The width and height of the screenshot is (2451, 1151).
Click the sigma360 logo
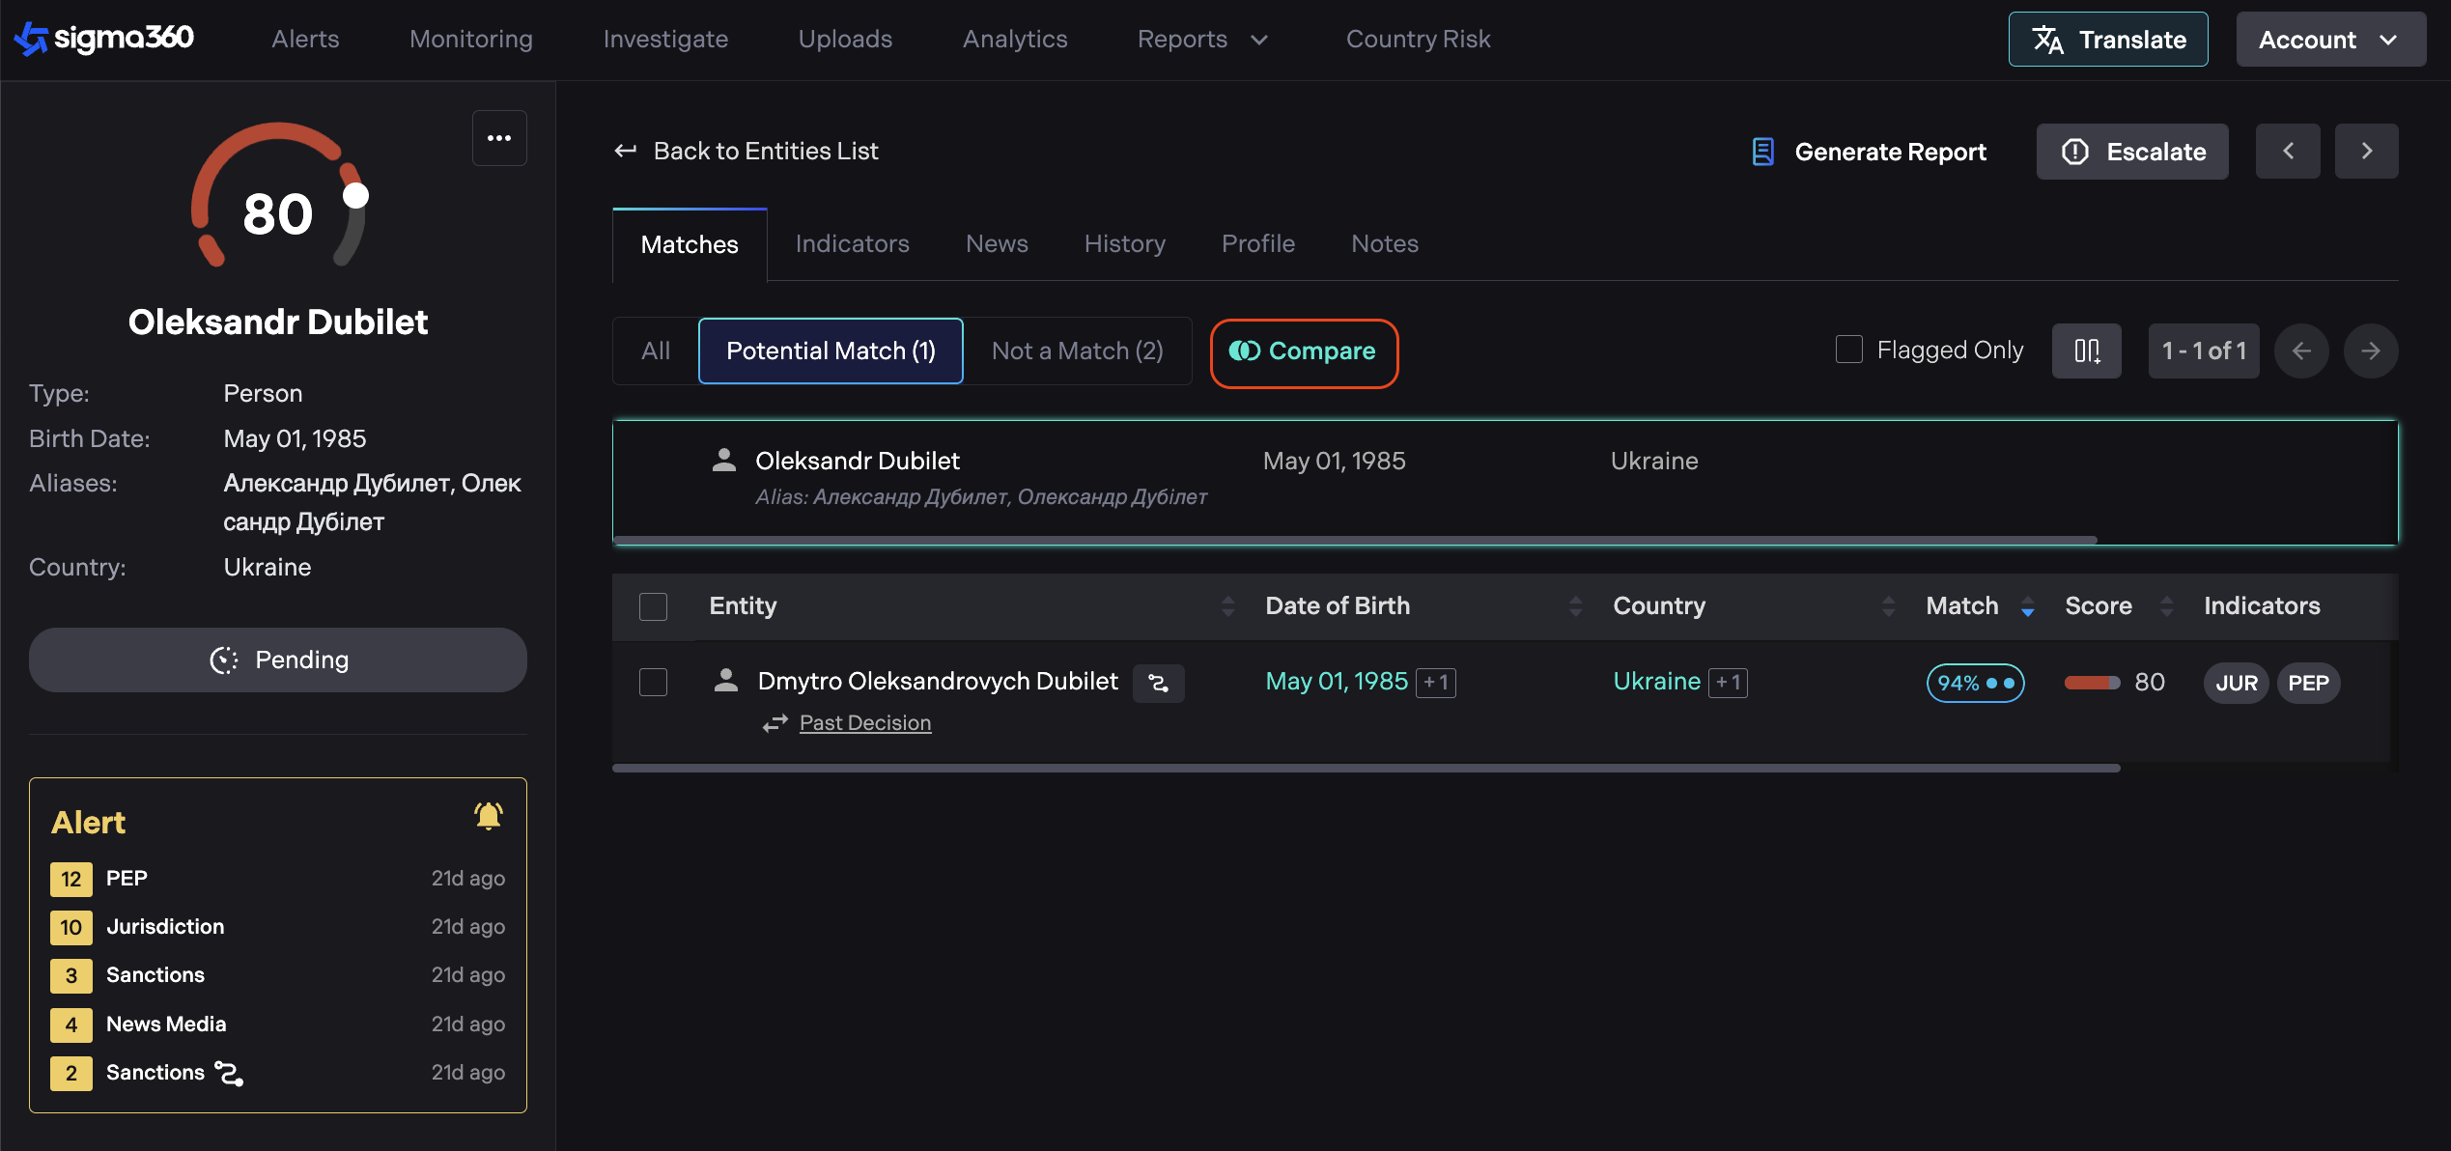pos(104,39)
